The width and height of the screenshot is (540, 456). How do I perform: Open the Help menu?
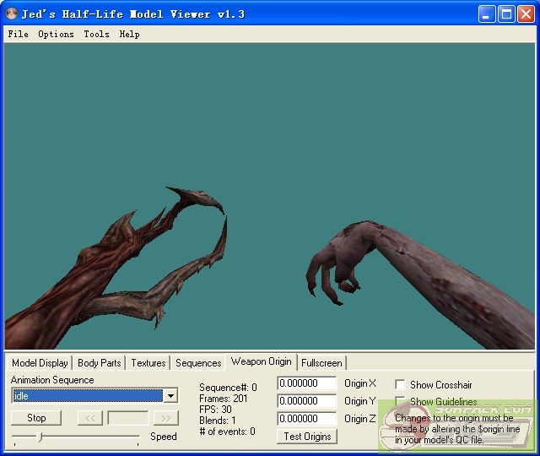point(129,35)
